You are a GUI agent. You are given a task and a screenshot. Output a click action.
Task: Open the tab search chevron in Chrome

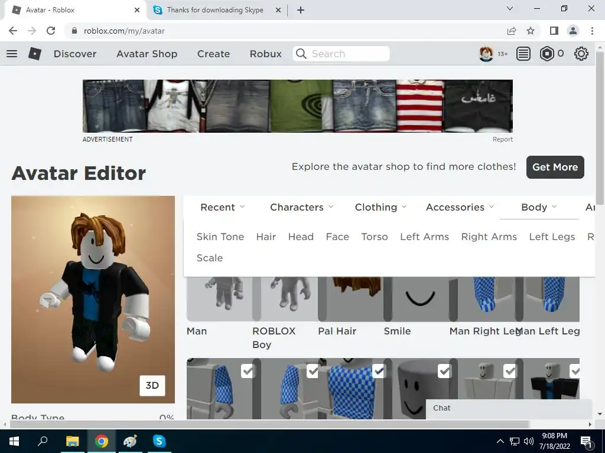510,8
